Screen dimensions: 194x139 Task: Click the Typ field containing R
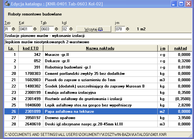(8, 29)
